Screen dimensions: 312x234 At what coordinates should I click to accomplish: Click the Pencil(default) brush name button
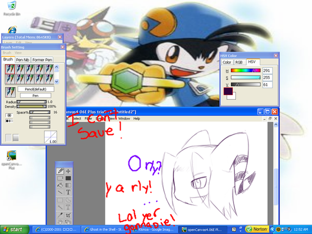[36, 89]
